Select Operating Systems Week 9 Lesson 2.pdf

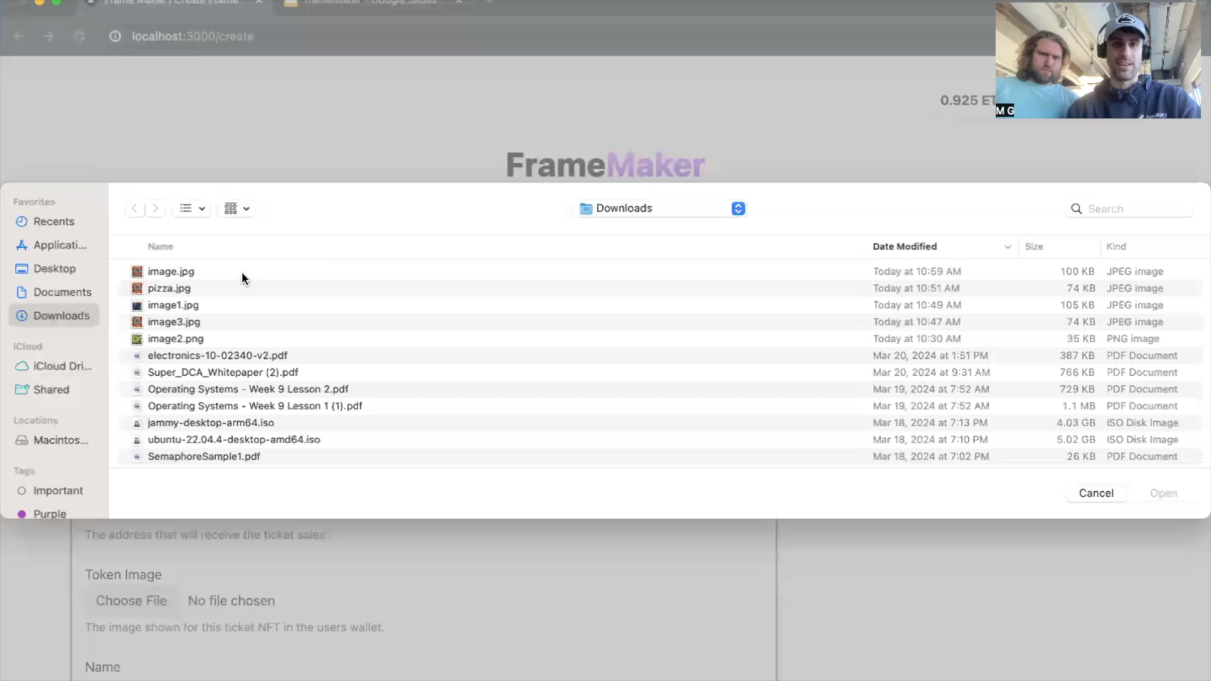pos(660,389)
